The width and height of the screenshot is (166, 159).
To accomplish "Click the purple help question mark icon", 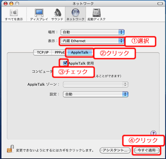I will point(153,133).
